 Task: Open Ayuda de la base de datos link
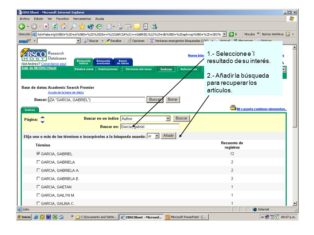point(66,92)
